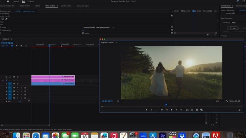Click the timeline timecode 00:00:08:22
This screenshot has width=246, height=138.
(x=7, y=43)
